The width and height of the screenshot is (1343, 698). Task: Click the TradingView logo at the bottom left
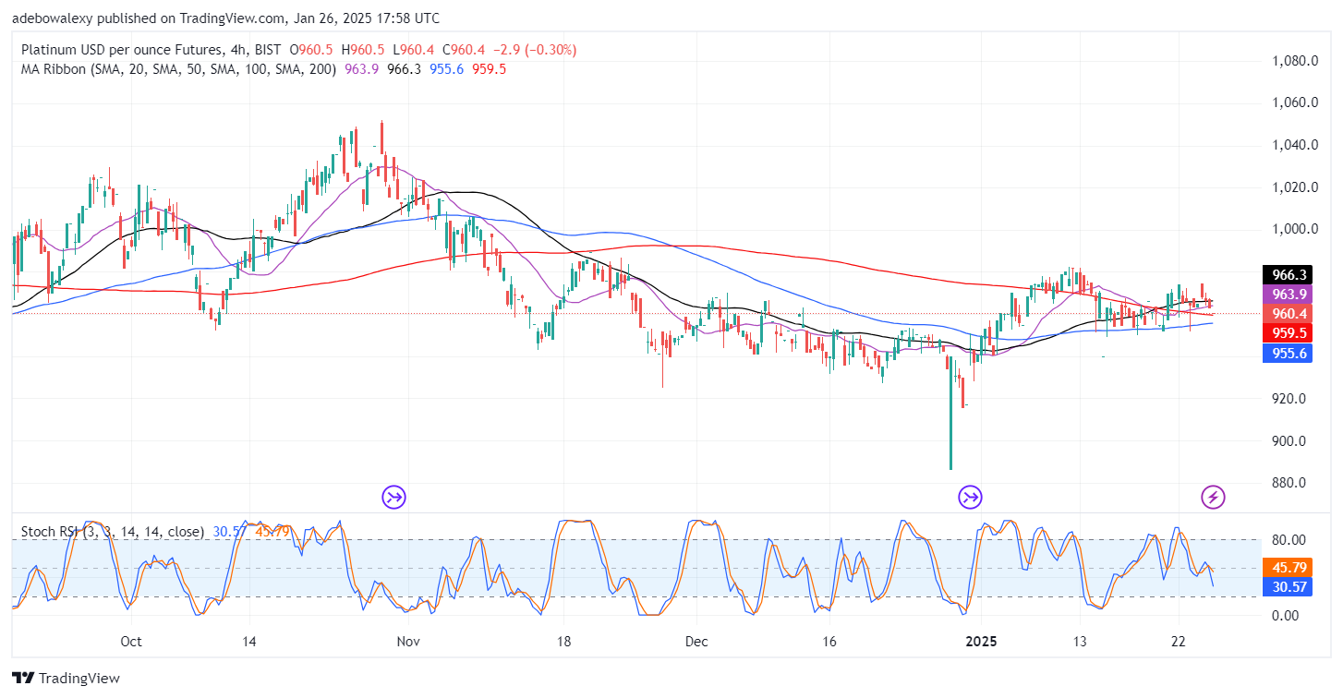coord(66,678)
